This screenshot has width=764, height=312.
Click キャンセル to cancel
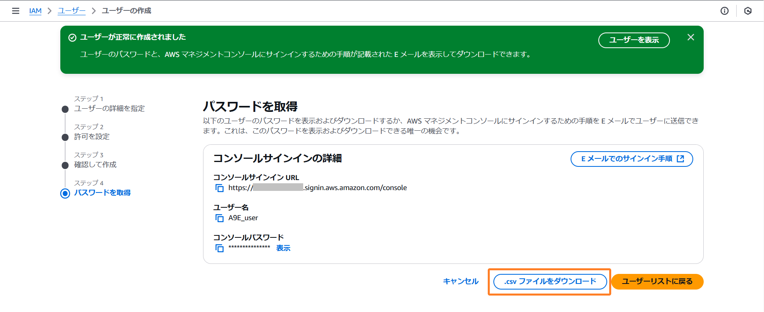[460, 282]
